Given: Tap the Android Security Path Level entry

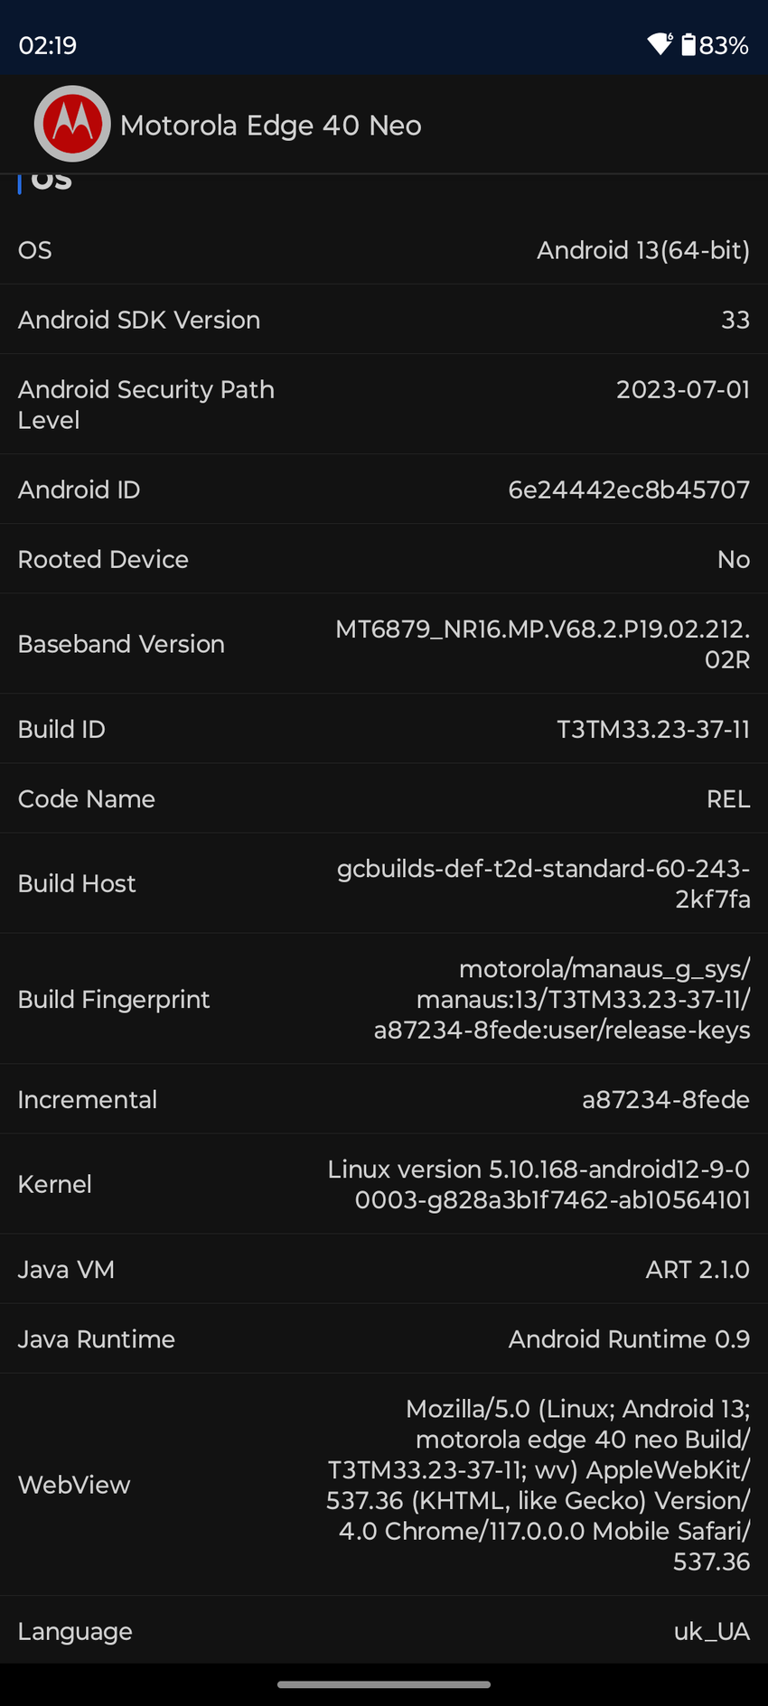Looking at the screenshot, I should (384, 405).
